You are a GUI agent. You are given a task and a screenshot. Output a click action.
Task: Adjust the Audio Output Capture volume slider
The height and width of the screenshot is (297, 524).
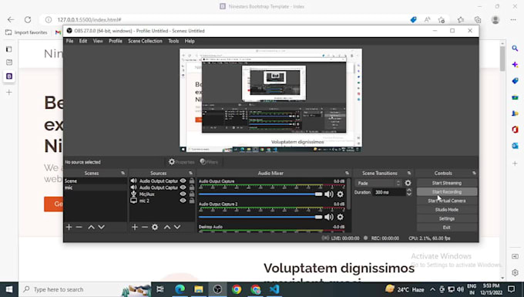tap(260, 194)
